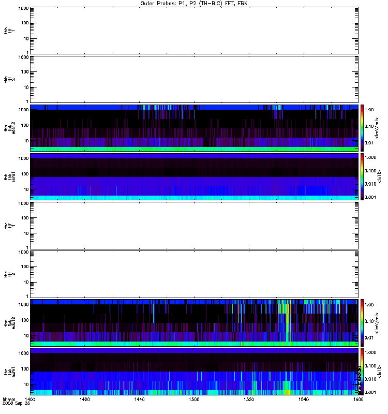Click the 1.000 value on thb scm1 colorbar
This screenshot has width=388, height=414.
click(370, 157)
